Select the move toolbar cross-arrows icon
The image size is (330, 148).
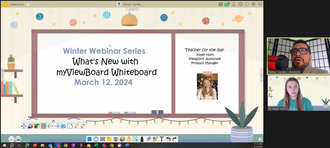[24, 126]
